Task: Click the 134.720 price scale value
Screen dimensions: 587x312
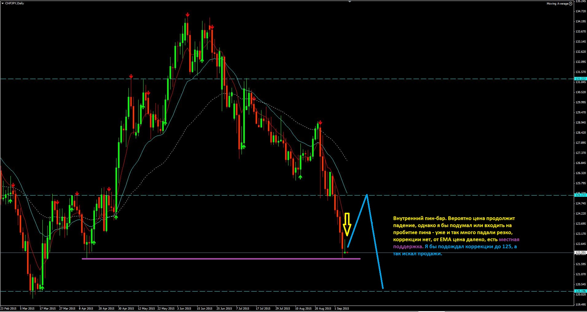Action: pyautogui.click(x=580, y=11)
